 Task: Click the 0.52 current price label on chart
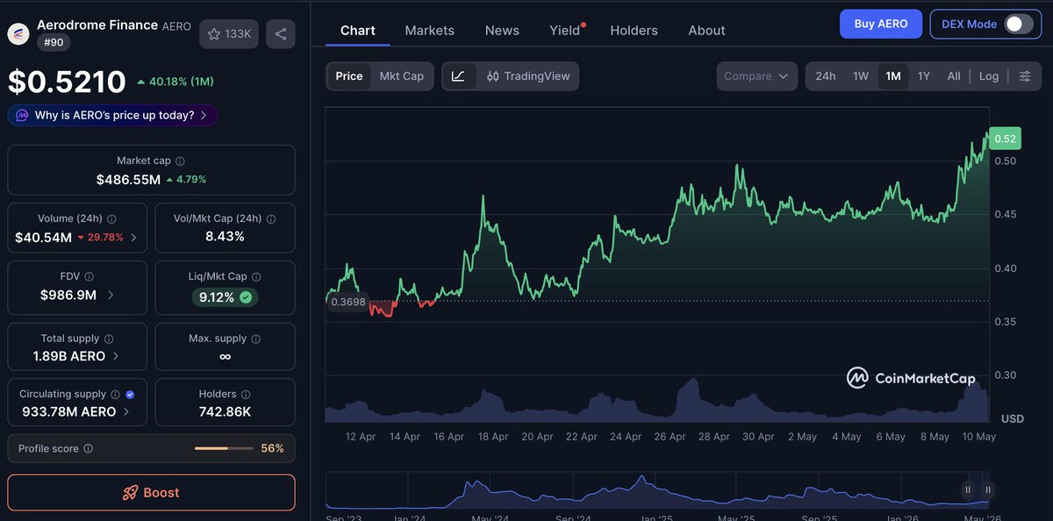click(1005, 139)
